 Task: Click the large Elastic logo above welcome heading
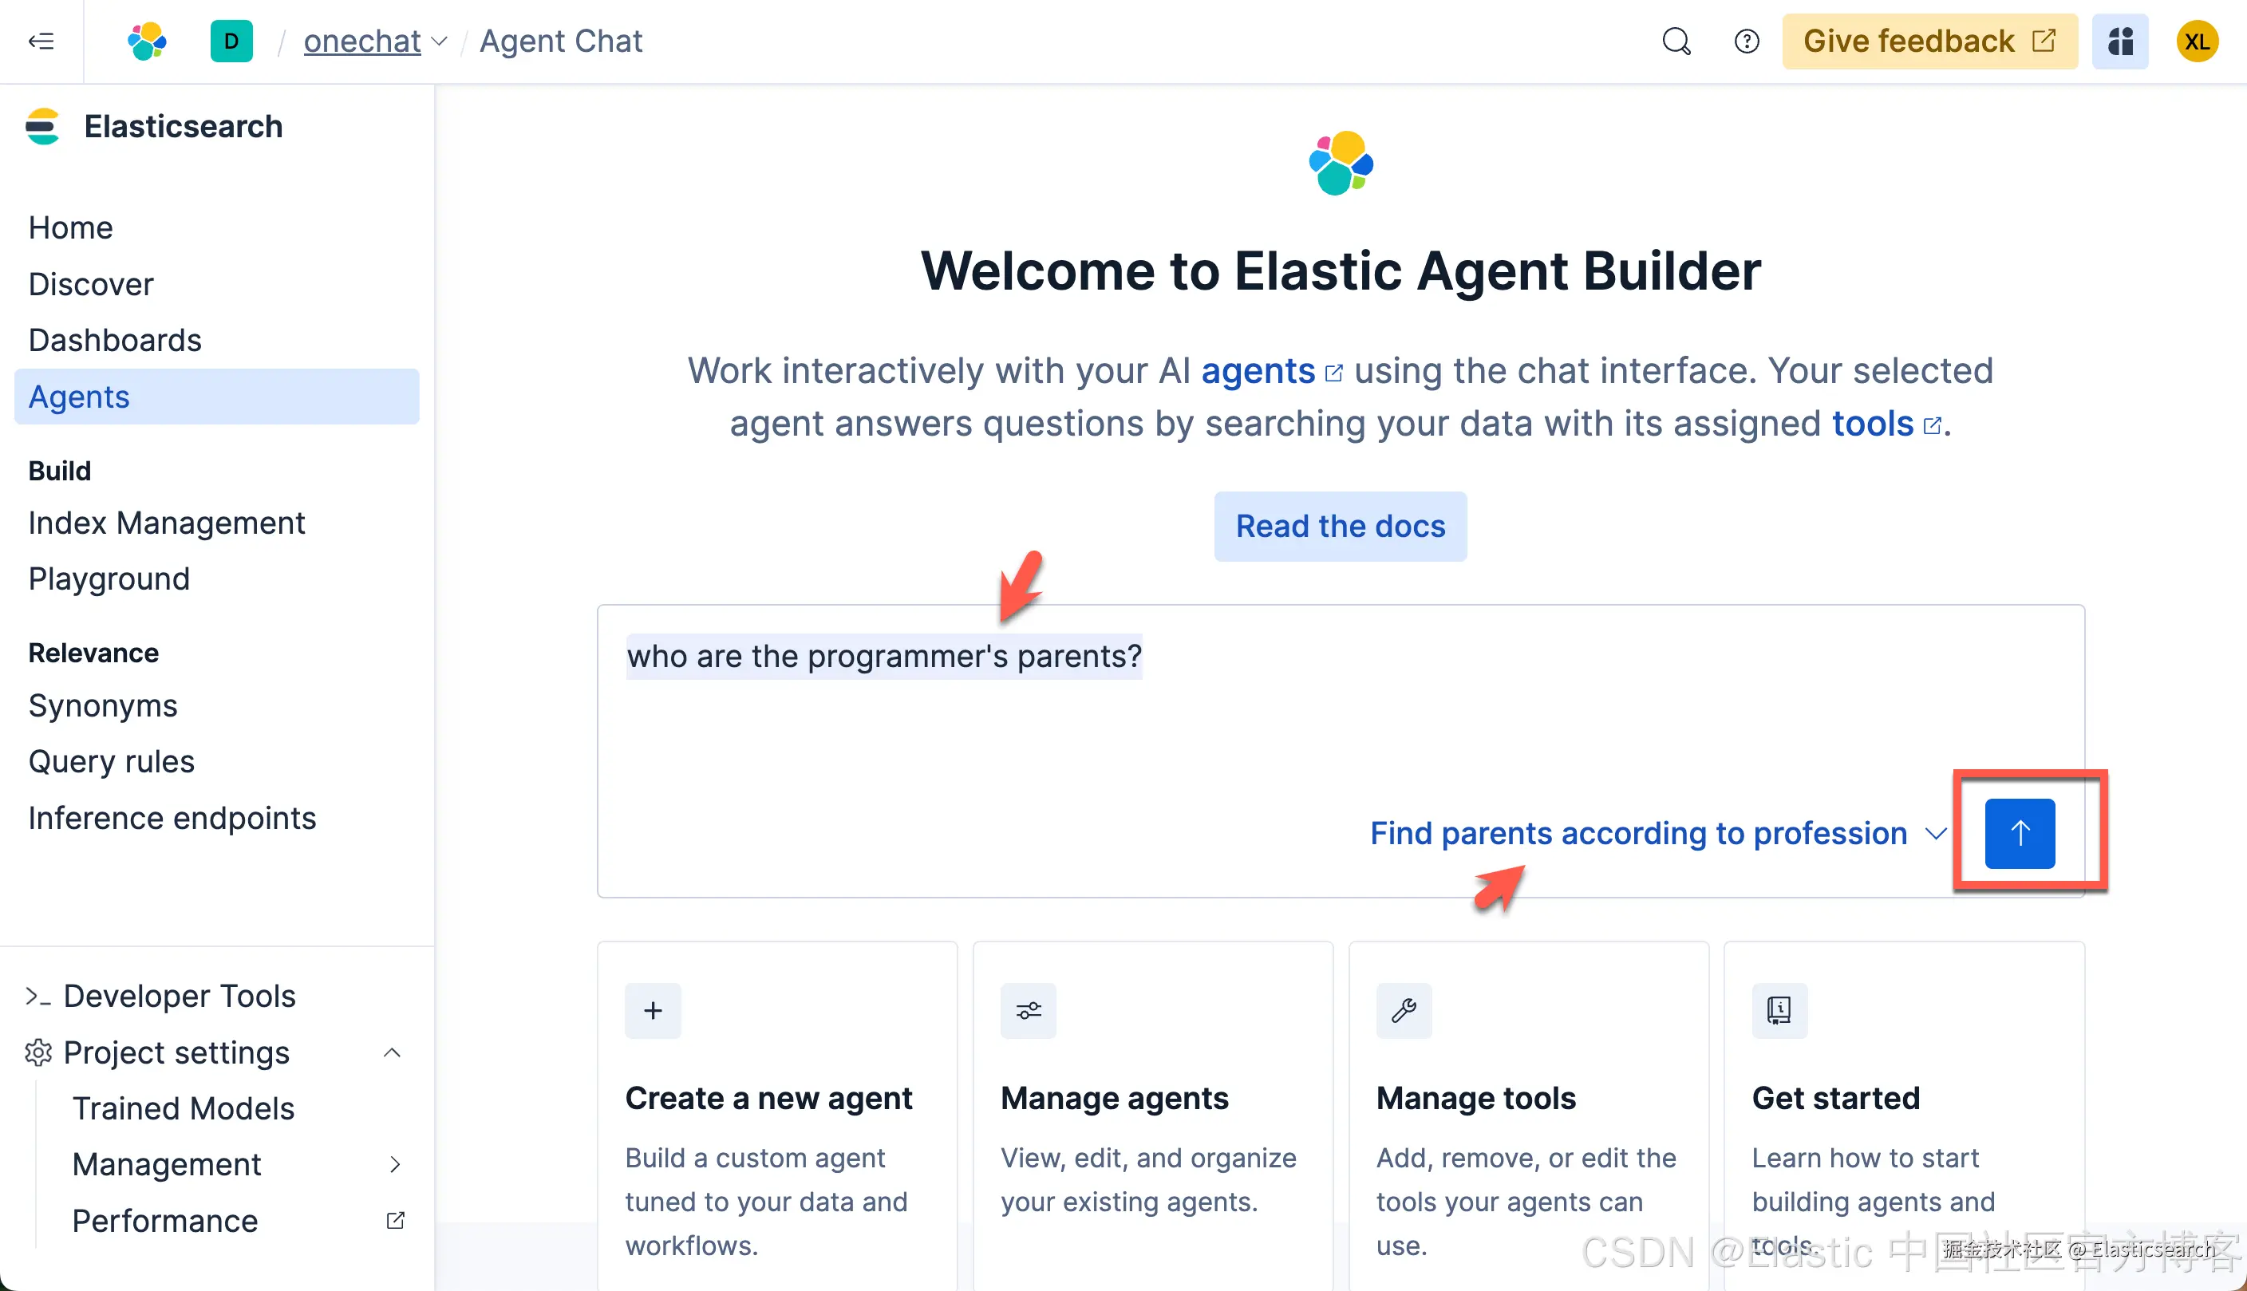[1341, 163]
